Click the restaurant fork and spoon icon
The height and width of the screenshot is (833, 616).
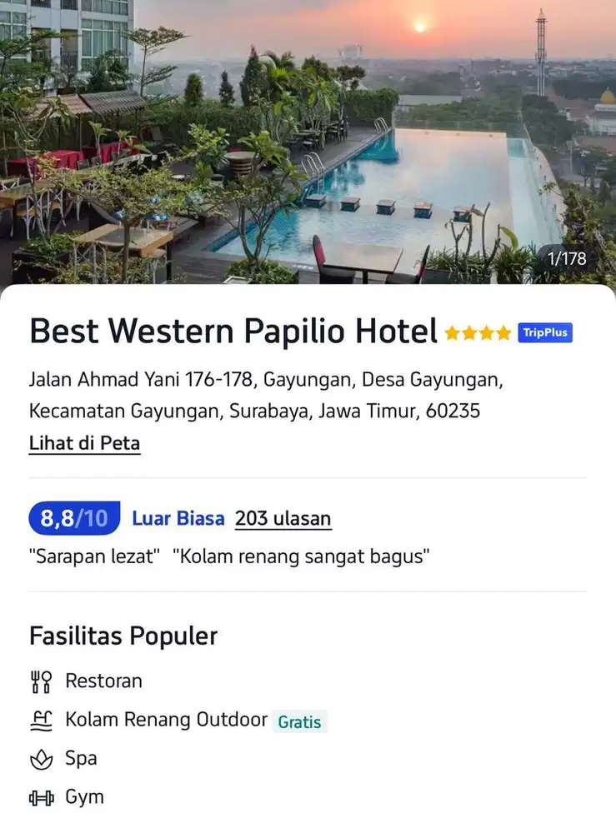(41, 681)
